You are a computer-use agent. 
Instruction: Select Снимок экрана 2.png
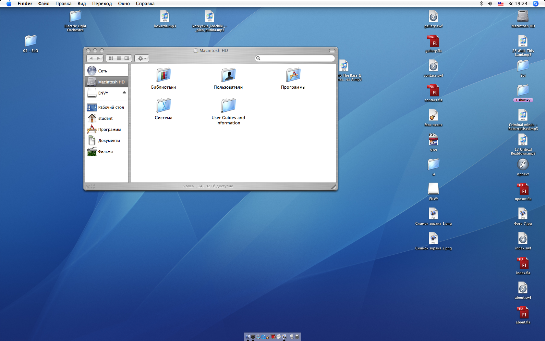(x=433, y=241)
